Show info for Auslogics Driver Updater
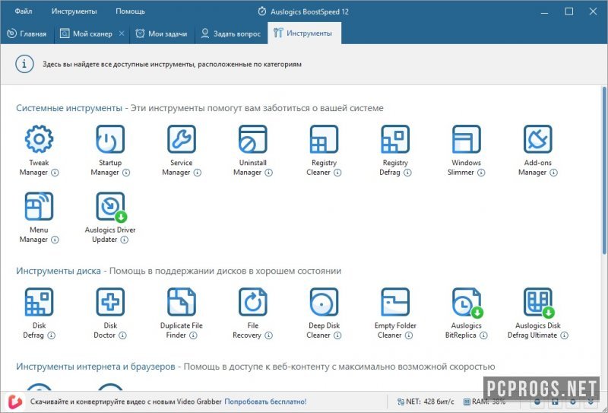The image size is (608, 413). click(x=124, y=240)
